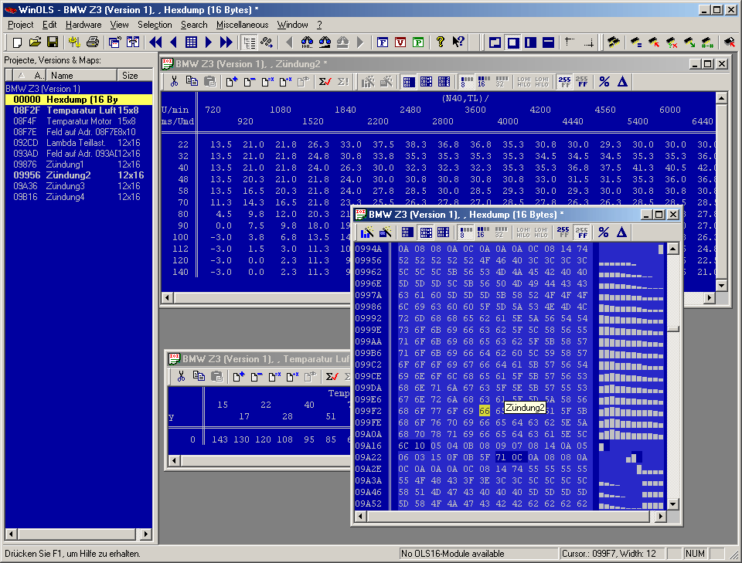This screenshot has width=742, height=563.
Task: Click the delta triangle icon in Hexdump toolbar
Action: [x=621, y=232]
